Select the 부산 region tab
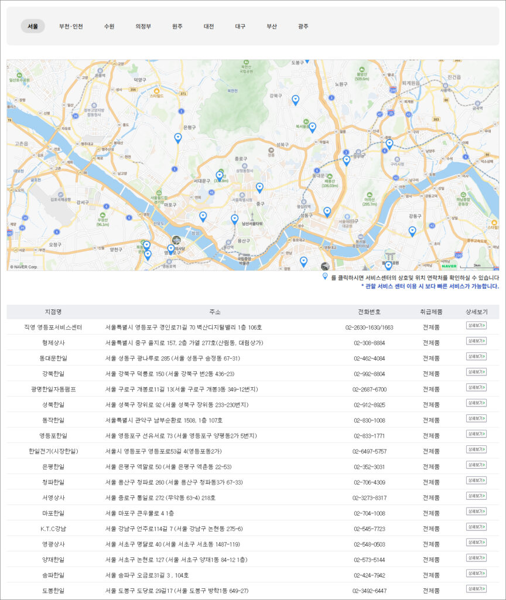The image size is (506, 600). pos(272,26)
